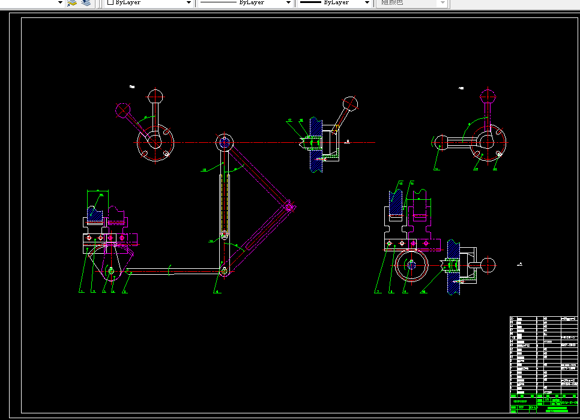580x420 pixels.
Task: Click the Layer Previous icon
Action: 86,3
